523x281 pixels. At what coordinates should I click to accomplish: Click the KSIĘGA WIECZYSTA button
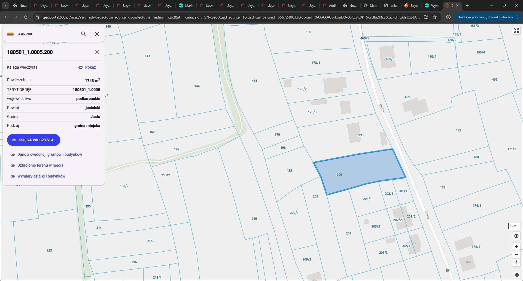click(34, 140)
